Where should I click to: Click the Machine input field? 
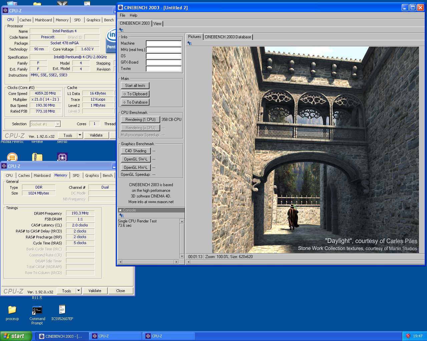[164, 43]
